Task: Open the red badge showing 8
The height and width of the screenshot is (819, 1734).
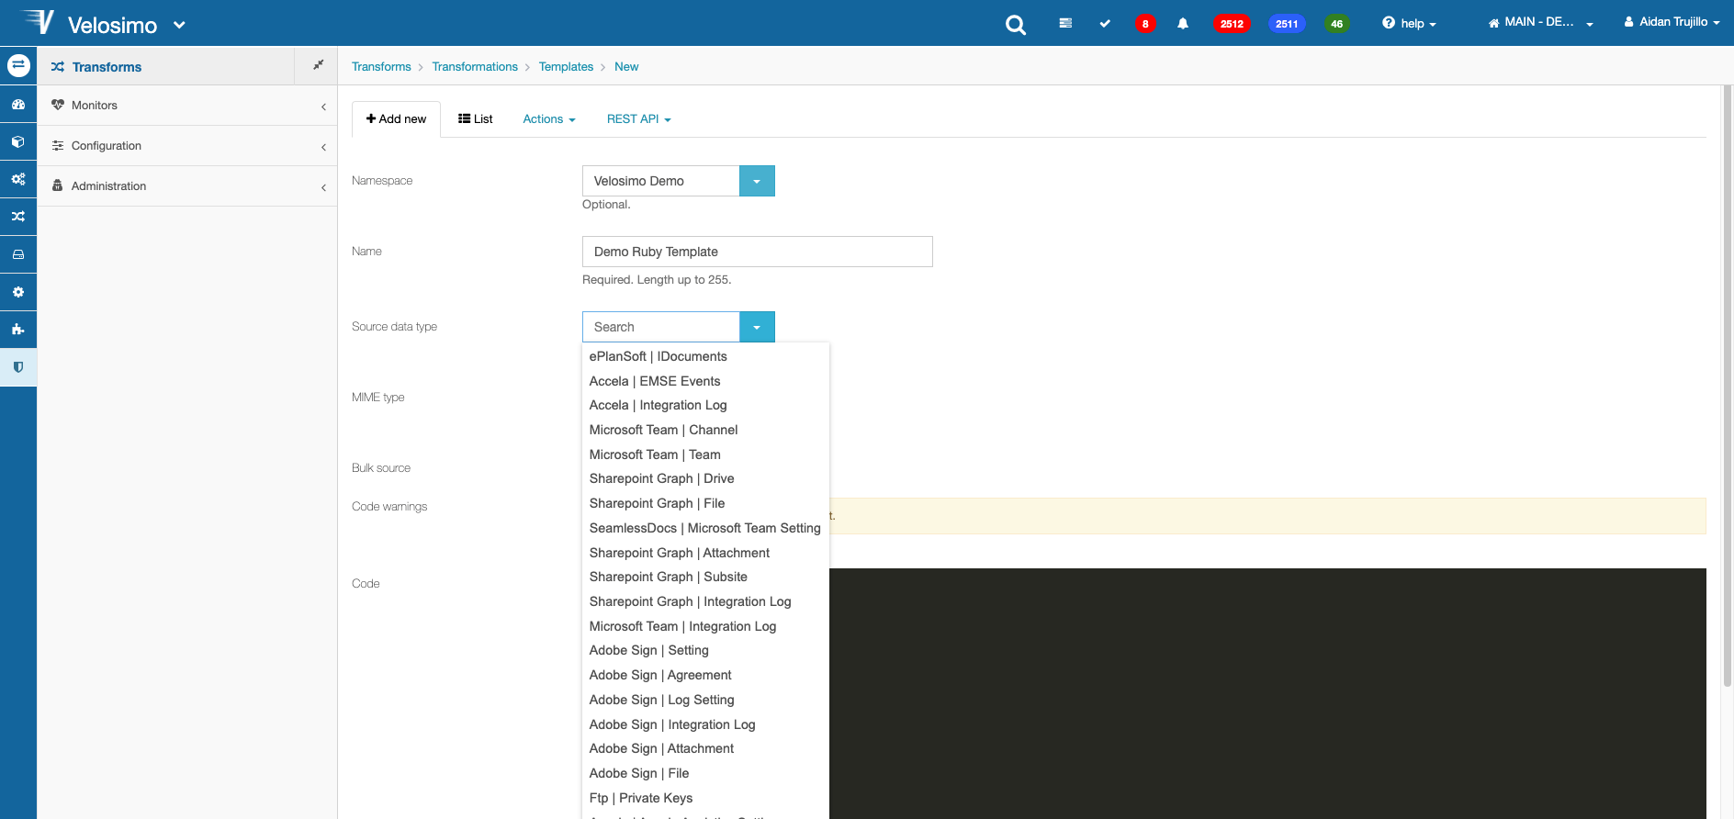Action: coord(1145,24)
